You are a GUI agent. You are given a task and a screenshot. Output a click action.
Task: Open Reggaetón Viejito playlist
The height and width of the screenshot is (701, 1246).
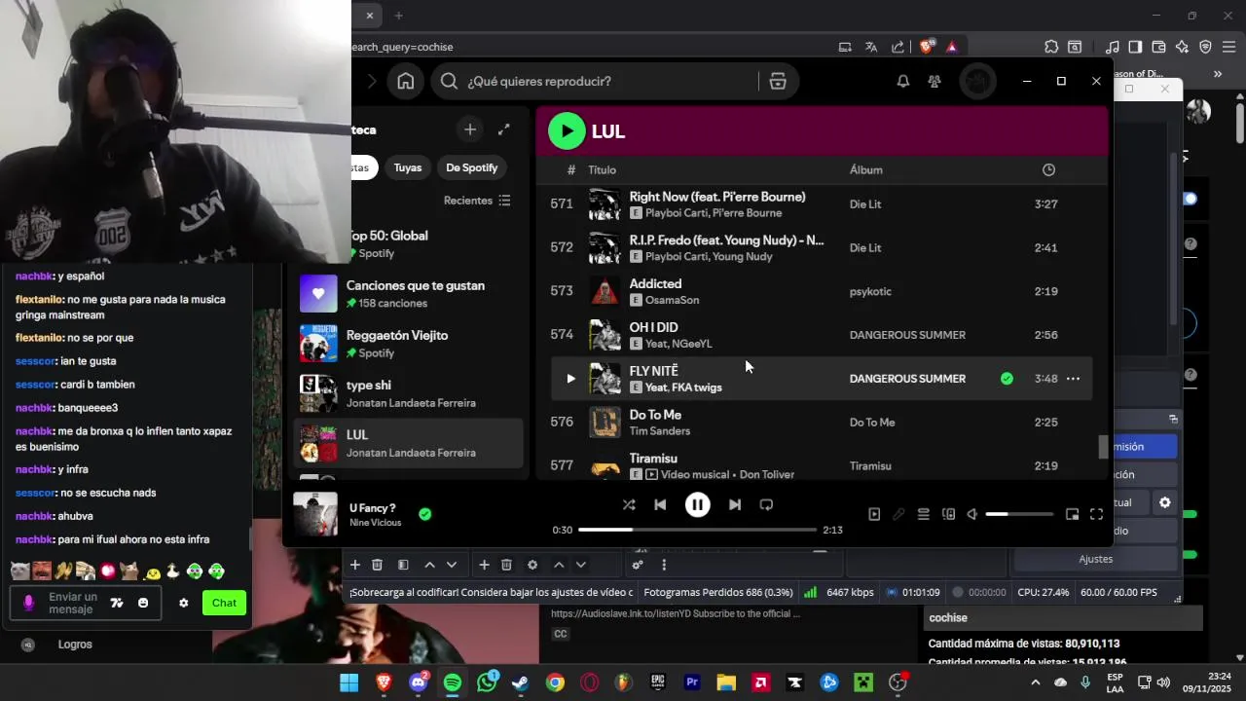point(409,344)
